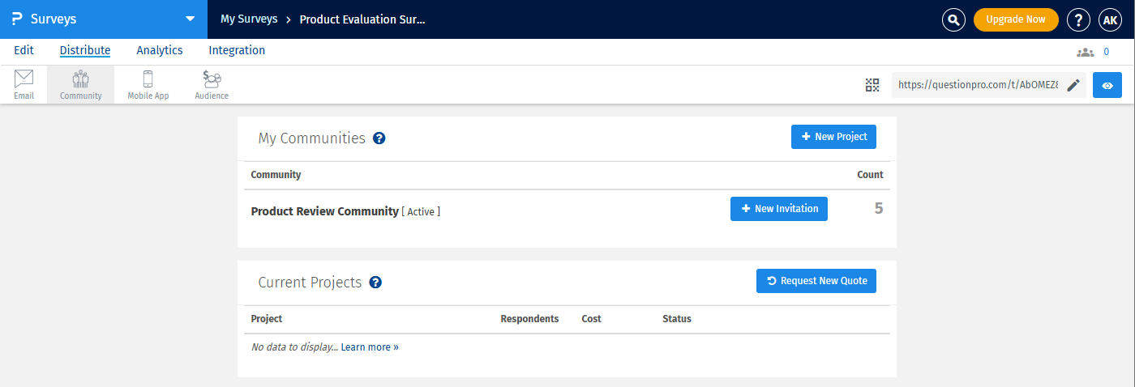Click the New Invitation button
The height and width of the screenshot is (387, 1135).
[778, 209]
